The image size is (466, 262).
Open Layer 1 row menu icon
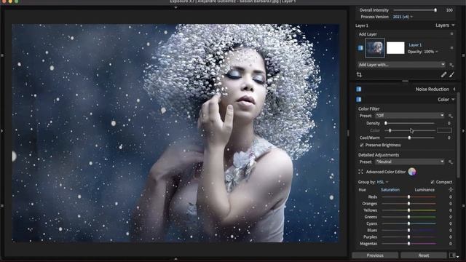[451, 48]
